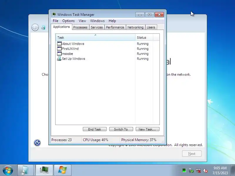Click the Task Manager title bar icon

point(54,14)
